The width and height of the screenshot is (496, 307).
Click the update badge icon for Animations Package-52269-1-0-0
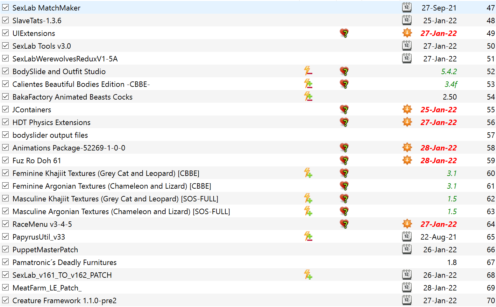click(x=407, y=147)
